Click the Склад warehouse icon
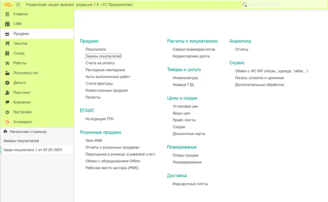Image resolution: width=328 pixels, height=202 pixels. tap(7, 53)
